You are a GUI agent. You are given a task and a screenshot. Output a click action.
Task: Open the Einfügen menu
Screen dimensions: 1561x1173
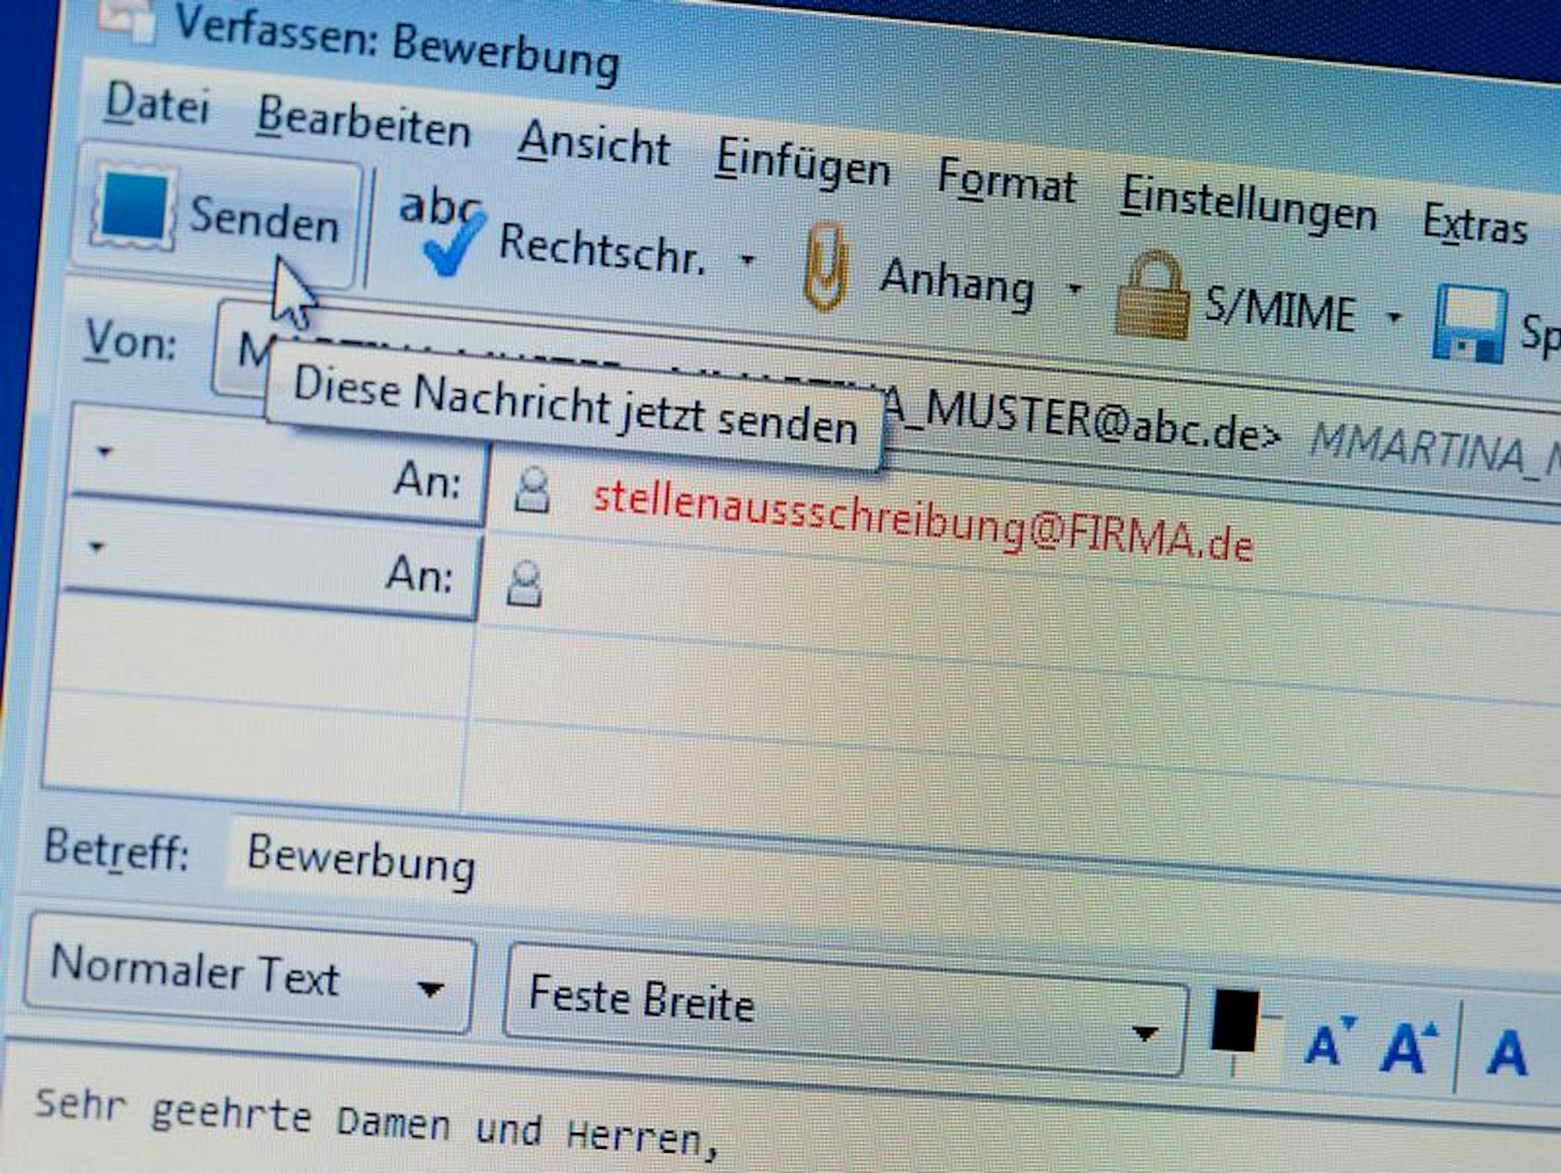pyautogui.click(x=802, y=162)
